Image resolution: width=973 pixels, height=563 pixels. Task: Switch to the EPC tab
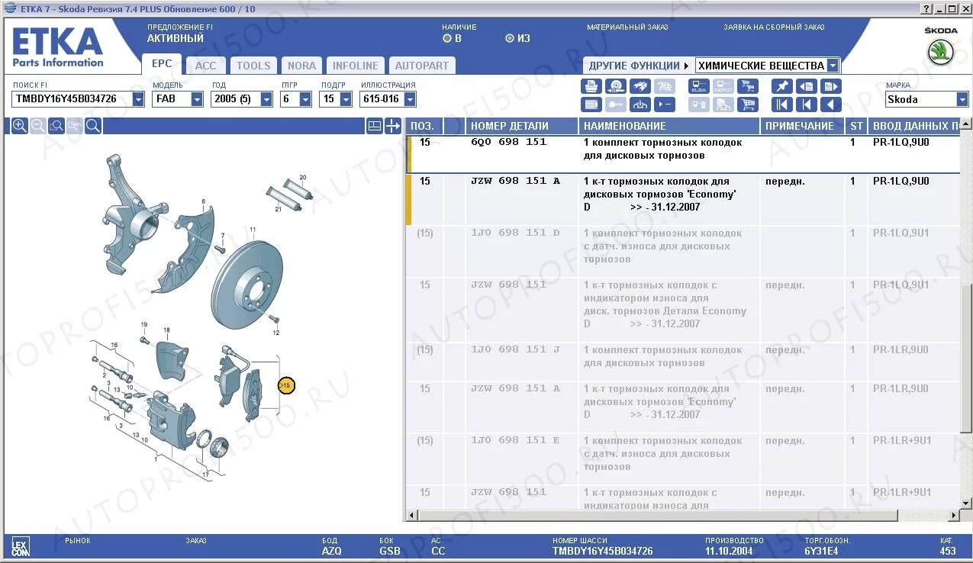pyautogui.click(x=162, y=64)
